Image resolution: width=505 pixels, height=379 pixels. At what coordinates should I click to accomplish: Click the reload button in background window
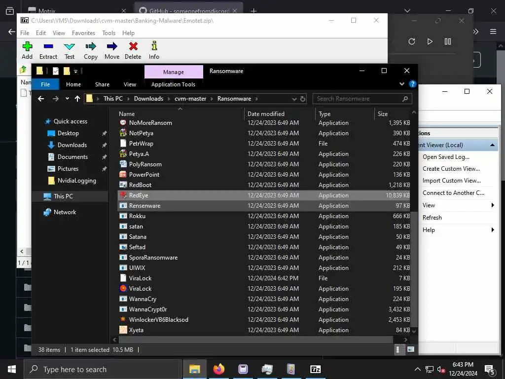point(412,41)
